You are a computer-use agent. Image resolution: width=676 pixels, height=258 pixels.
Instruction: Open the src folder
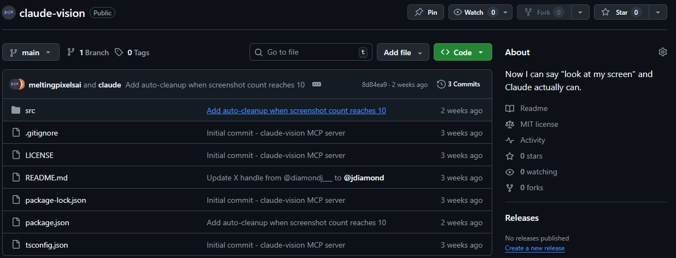click(30, 110)
